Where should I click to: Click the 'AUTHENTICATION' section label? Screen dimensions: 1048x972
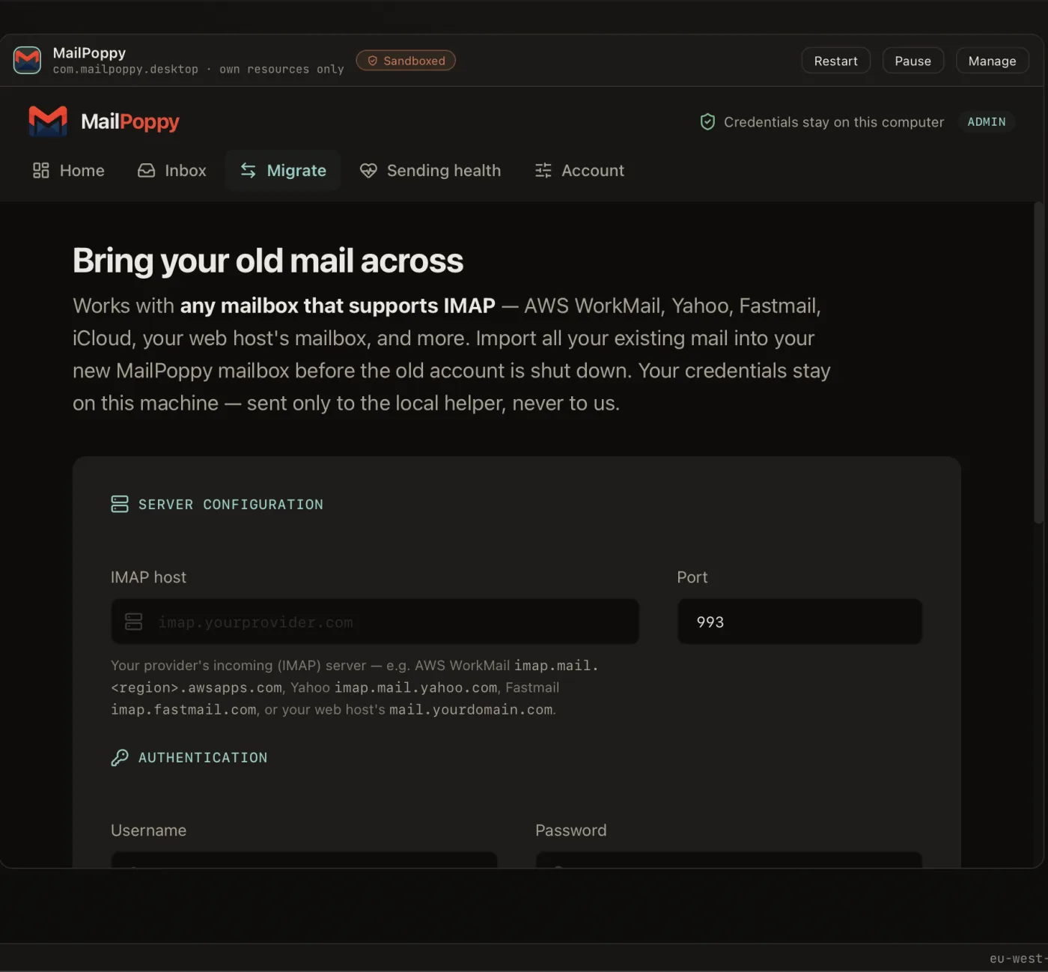coord(203,758)
